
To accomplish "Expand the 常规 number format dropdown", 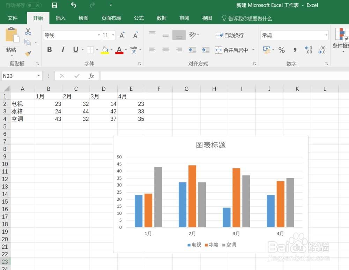I will click(326, 35).
